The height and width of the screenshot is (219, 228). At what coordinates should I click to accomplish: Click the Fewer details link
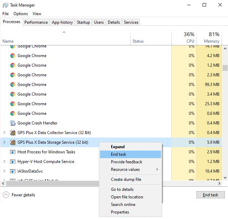coord(23,195)
